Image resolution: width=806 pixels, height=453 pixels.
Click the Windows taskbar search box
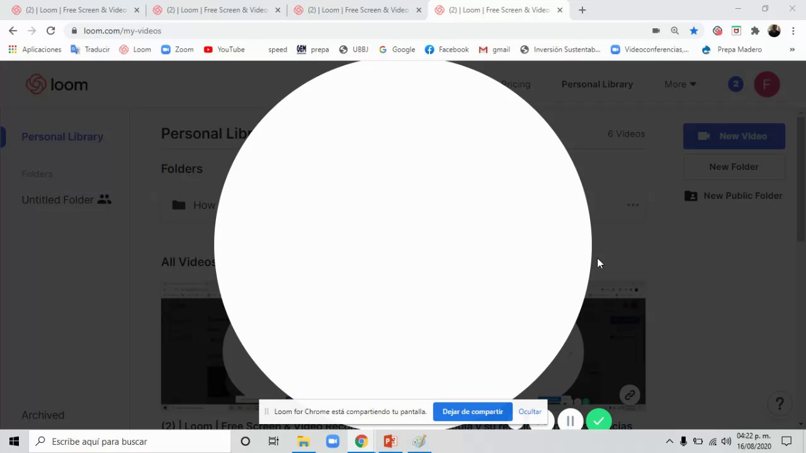pyautogui.click(x=130, y=442)
